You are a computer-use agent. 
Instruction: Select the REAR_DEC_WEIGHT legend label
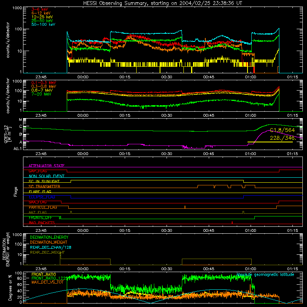47,253
